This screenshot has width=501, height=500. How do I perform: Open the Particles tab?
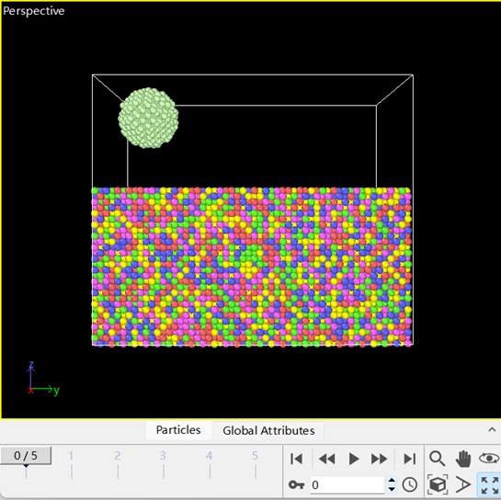click(x=178, y=430)
